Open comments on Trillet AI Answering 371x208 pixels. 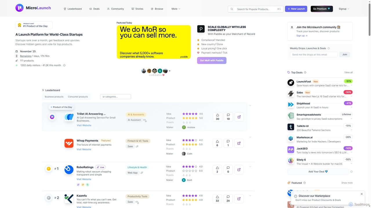pos(228,117)
